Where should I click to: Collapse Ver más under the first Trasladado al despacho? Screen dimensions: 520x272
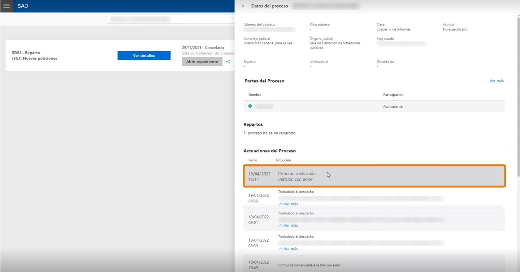(288, 204)
